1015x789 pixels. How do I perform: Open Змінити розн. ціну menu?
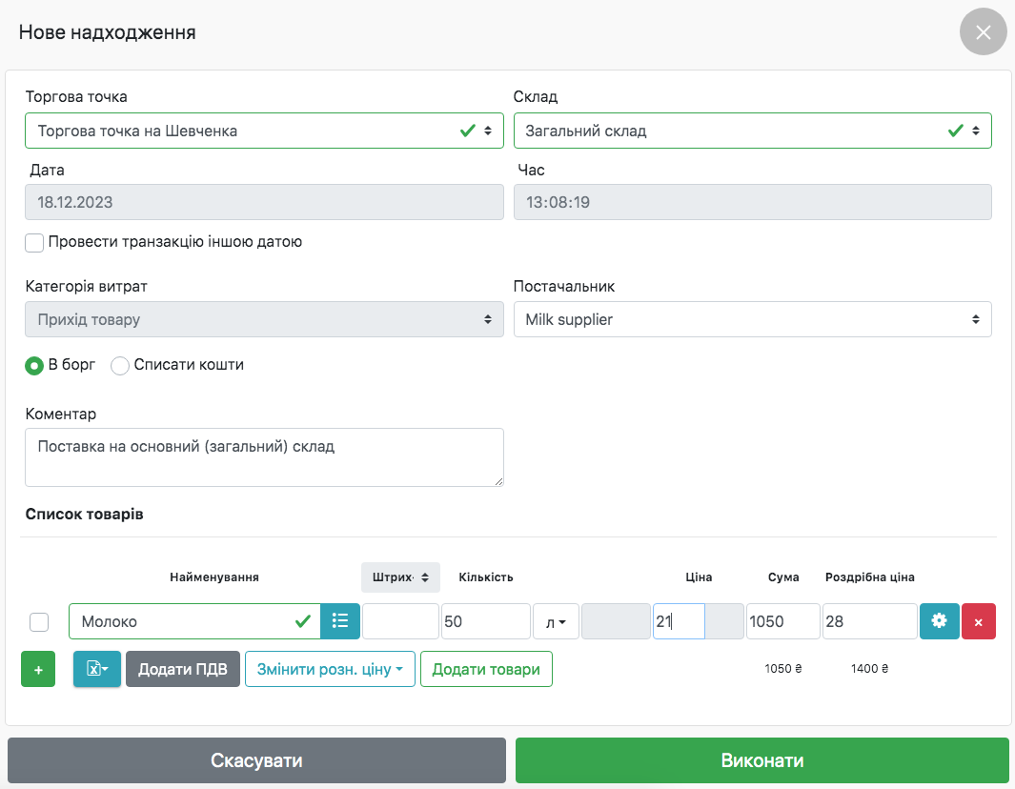[330, 669]
